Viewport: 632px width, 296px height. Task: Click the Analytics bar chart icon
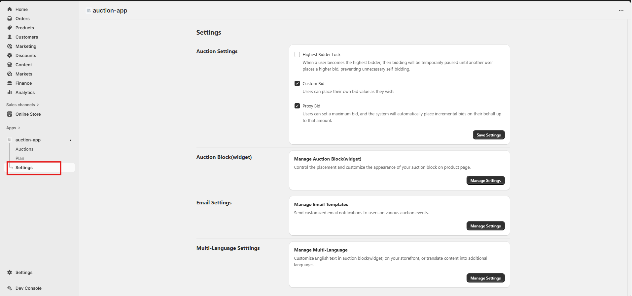[10, 92]
